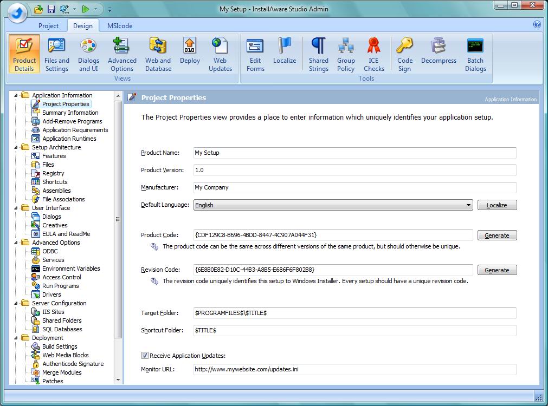Launch the Localize tool in ribbon
The image size is (548, 406).
pos(285,51)
